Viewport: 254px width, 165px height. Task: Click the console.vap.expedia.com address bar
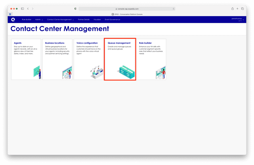pyautogui.click(x=127, y=9)
